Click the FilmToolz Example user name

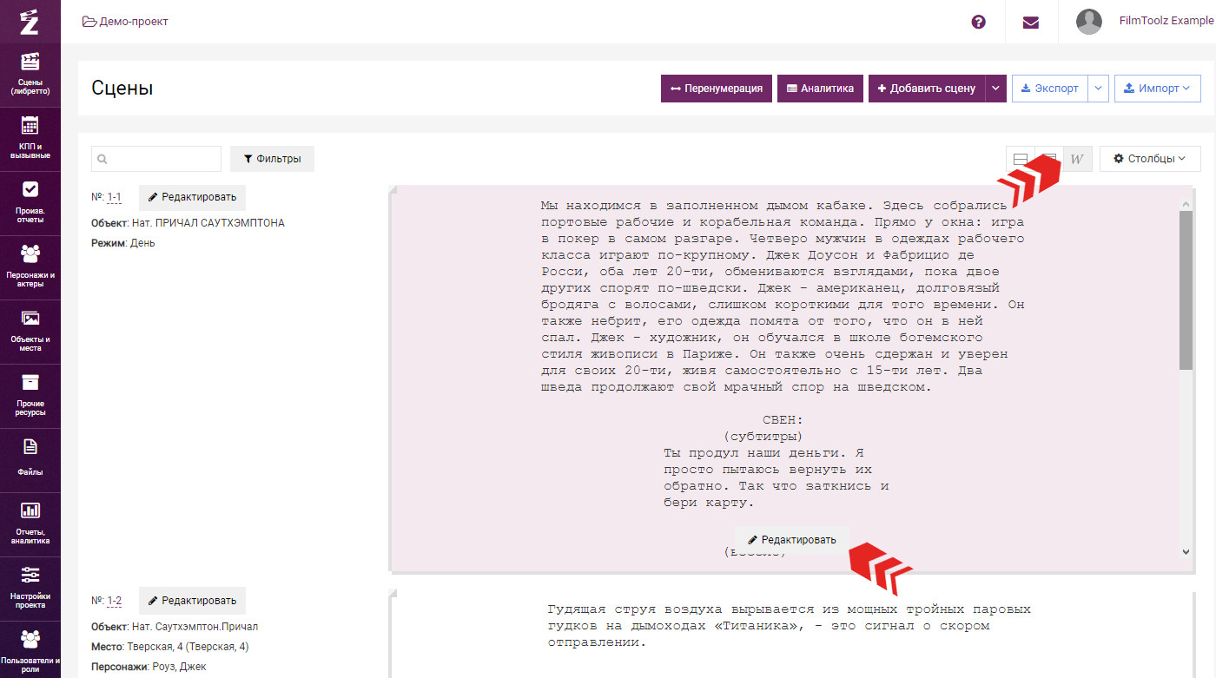tap(1166, 21)
